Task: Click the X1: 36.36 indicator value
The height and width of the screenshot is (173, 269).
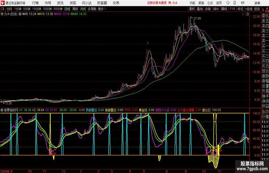Action: 25,110
